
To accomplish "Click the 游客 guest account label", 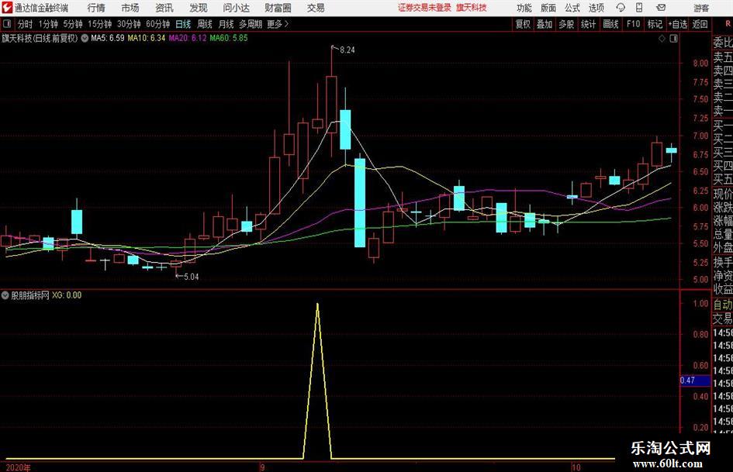I will tap(701, 8).
